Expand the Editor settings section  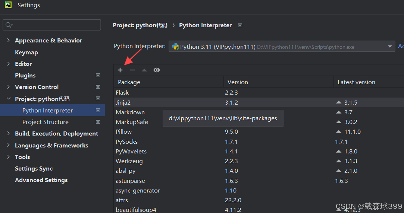pos(9,64)
